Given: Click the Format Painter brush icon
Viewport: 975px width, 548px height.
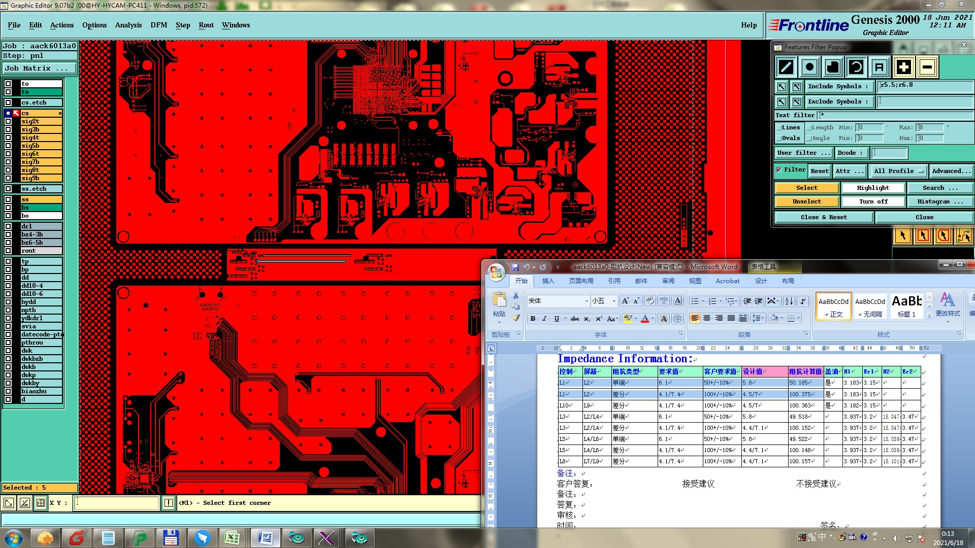Looking at the screenshot, I should coord(516,318).
